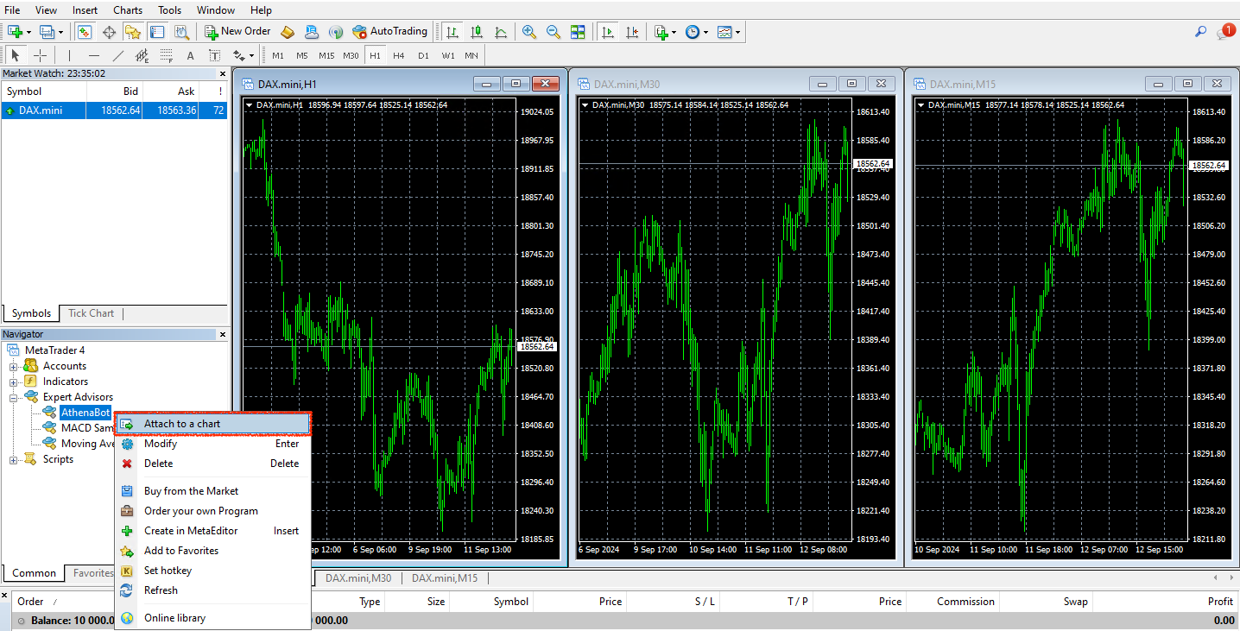Toggle chart shift from right edge
1240x631 pixels.
pyautogui.click(x=632, y=32)
